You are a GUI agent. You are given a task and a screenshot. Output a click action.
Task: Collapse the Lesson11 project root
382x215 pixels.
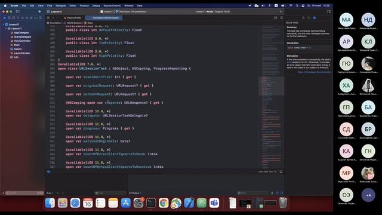click(x=4, y=24)
